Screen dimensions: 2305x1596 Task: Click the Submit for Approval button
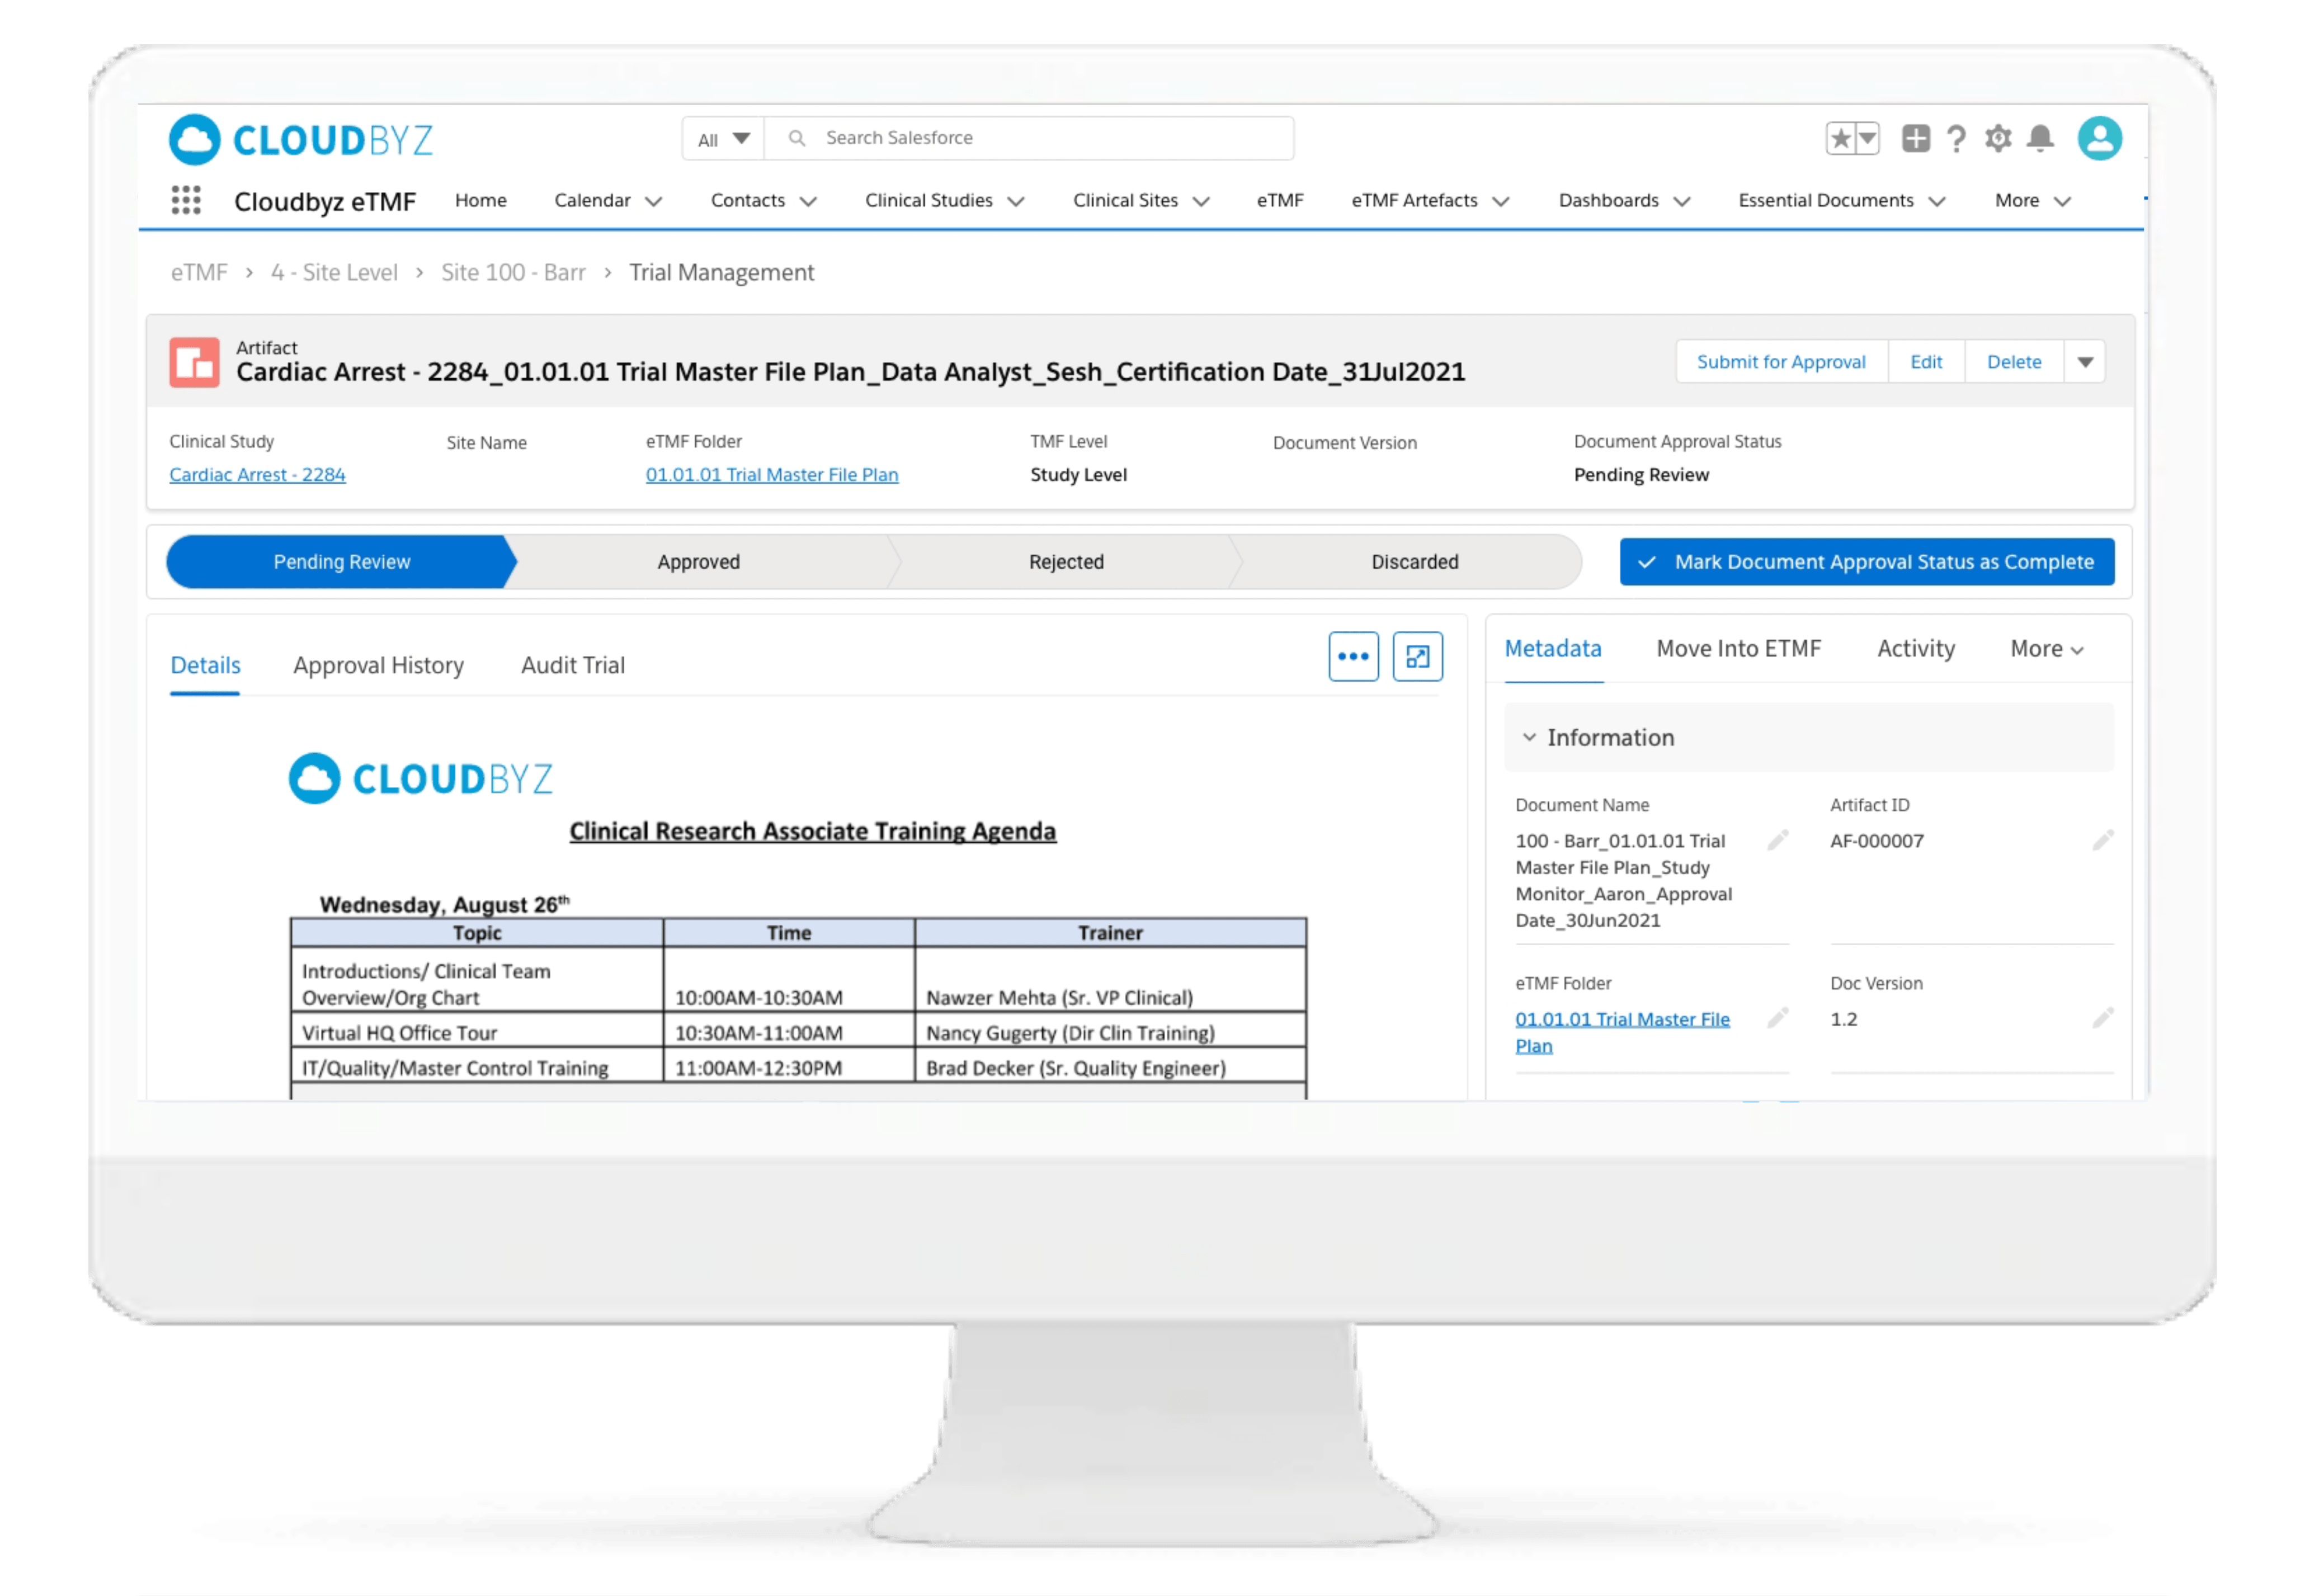[1780, 361]
